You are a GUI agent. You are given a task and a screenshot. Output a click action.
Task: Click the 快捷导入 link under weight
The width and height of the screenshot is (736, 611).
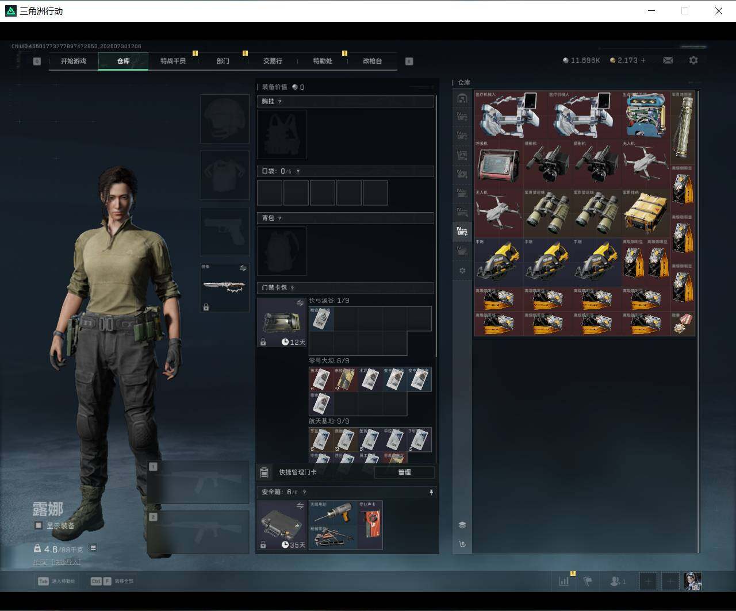click(x=65, y=562)
